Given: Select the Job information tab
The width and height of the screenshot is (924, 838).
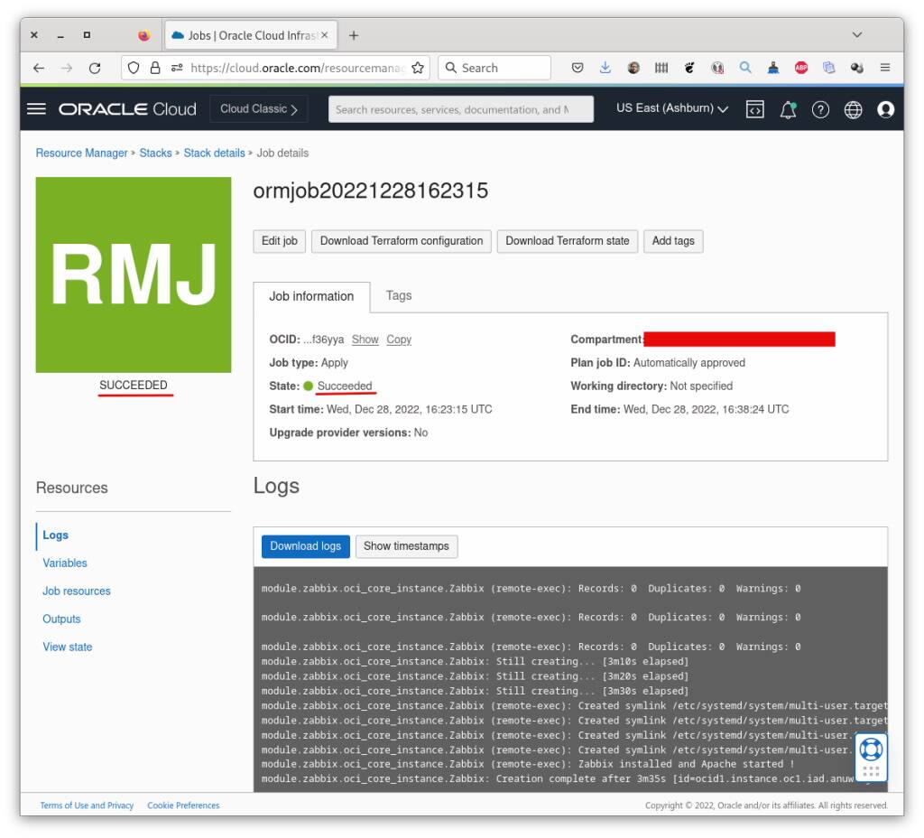Looking at the screenshot, I should click(311, 296).
